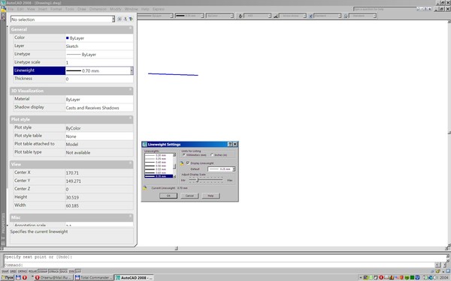Collapse the Plot style section

(x=130, y=118)
